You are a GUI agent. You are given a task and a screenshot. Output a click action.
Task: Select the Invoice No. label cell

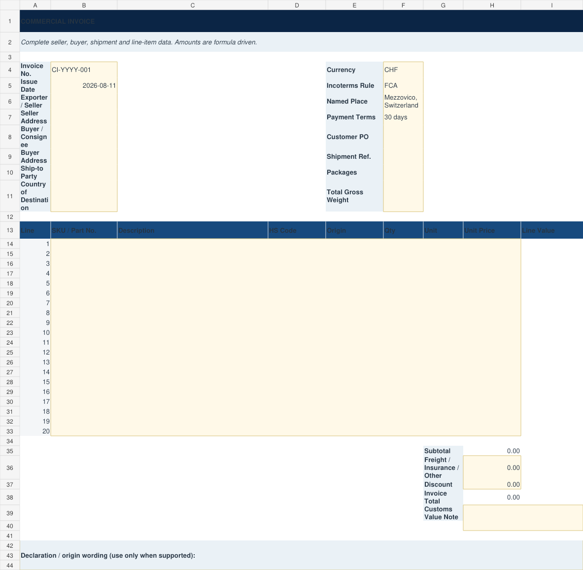[x=35, y=70]
